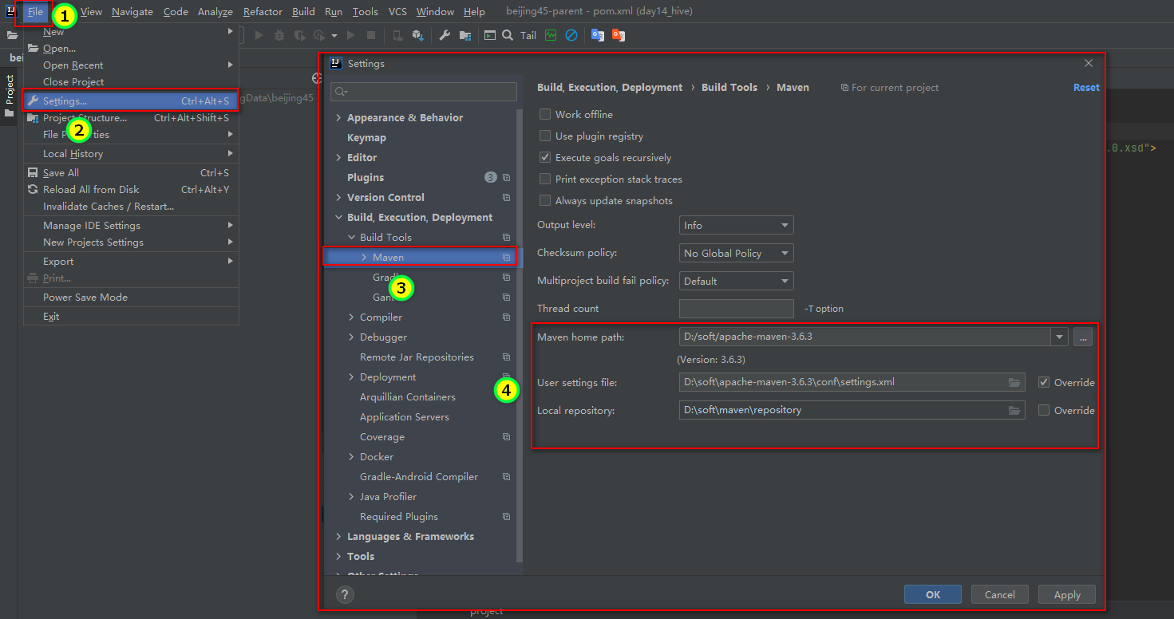Uncheck Execute goals recursively
The width and height of the screenshot is (1174, 619).
(x=545, y=158)
